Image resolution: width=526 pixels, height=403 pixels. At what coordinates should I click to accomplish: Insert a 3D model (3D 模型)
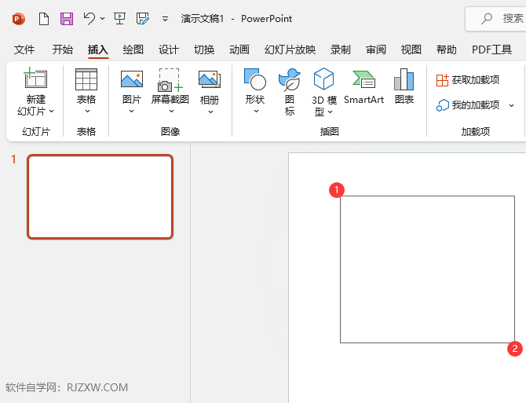click(323, 79)
